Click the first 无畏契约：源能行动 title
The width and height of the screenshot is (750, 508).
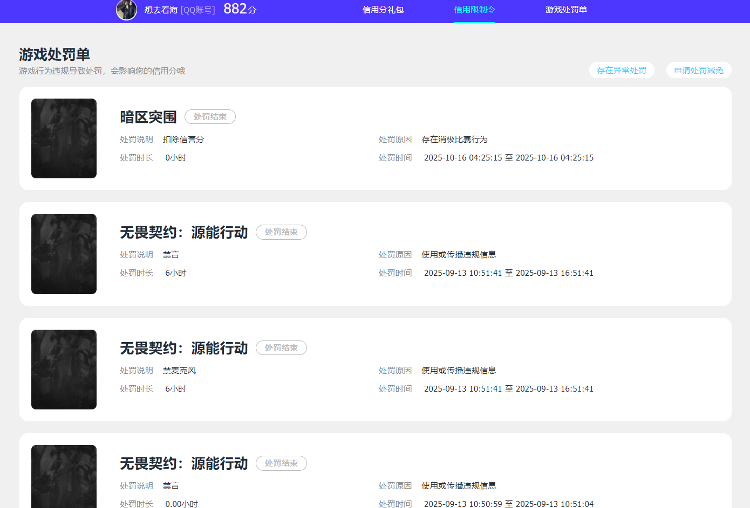point(183,232)
